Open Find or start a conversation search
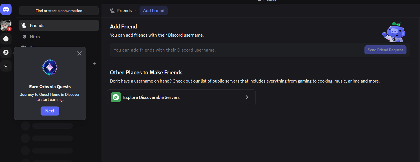Viewport: 420px width, 162px height. (59, 11)
